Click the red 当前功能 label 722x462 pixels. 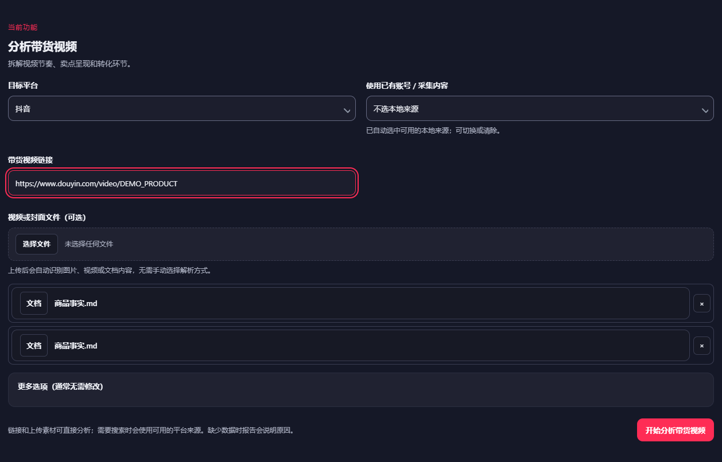click(23, 28)
